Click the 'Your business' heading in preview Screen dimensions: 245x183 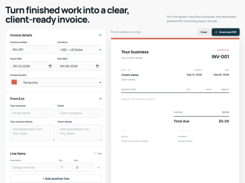(135, 52)
